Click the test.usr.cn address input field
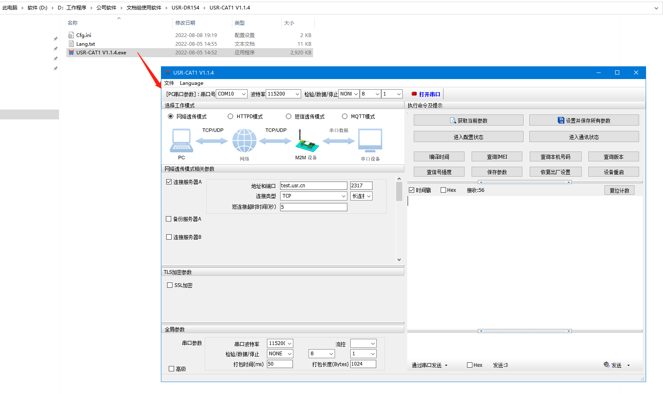The image size is (663, 394). tap(314, 186)
